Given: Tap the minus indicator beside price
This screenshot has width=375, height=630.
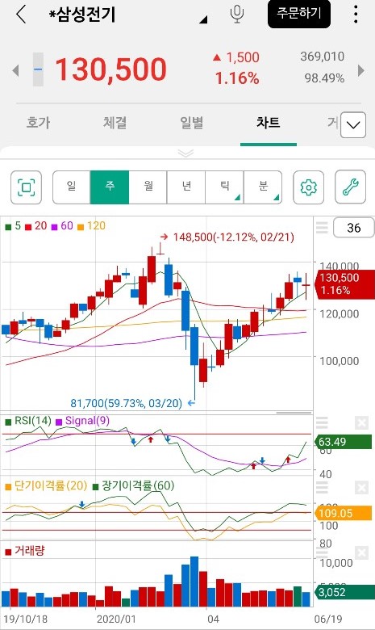Looking at the screenshot, I should coord(38,69).
